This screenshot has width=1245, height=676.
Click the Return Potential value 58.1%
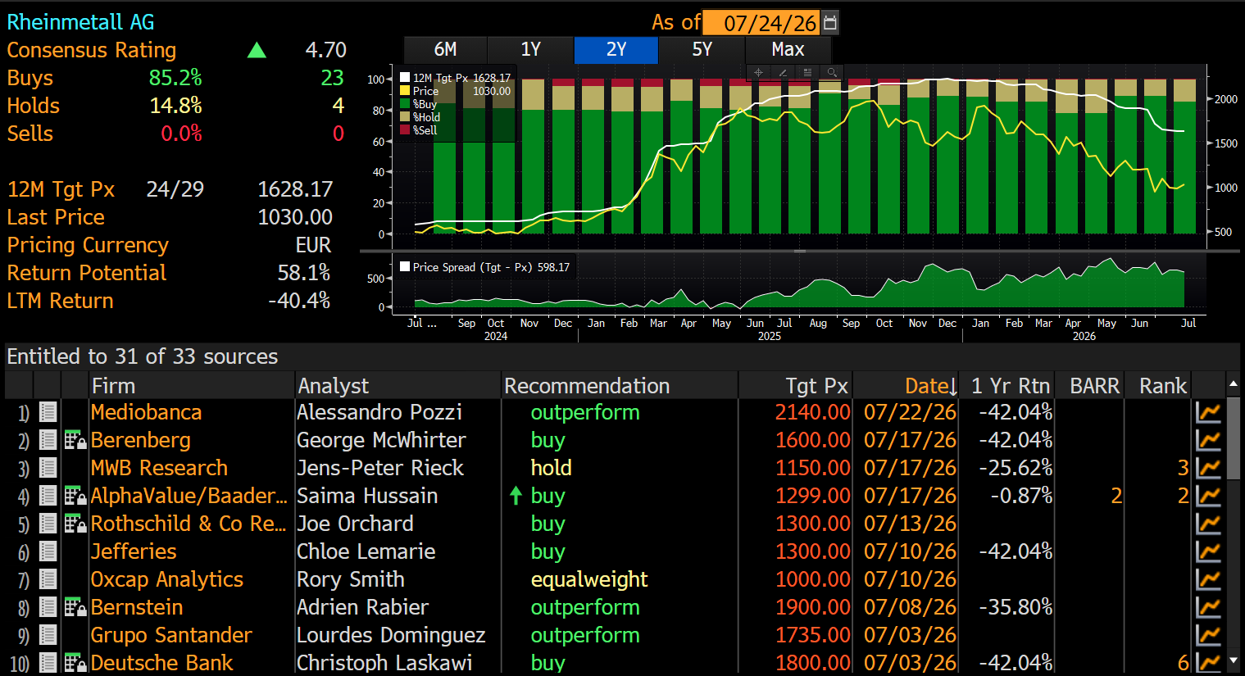tap(304, 273)
